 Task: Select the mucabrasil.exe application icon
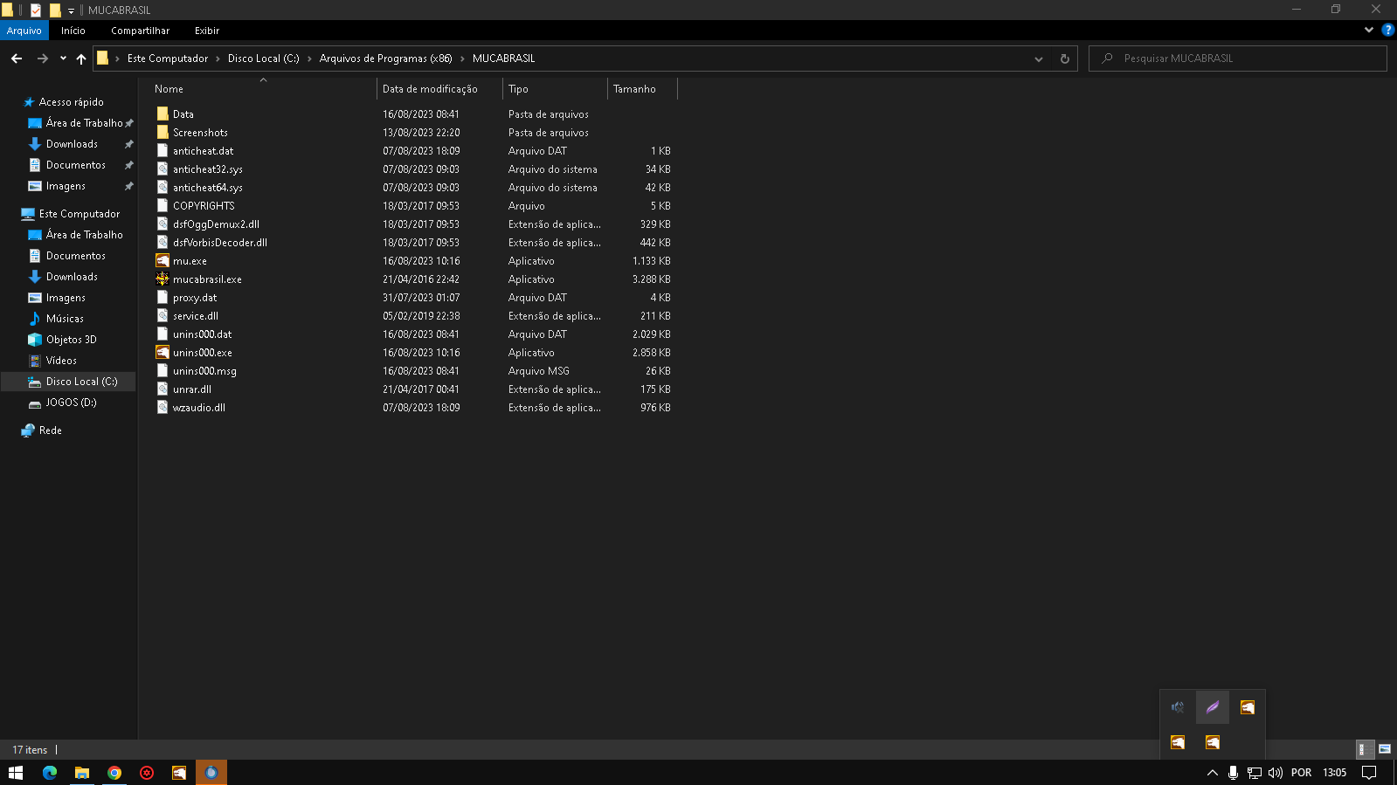pyautogui.click(x=163, y=279)
